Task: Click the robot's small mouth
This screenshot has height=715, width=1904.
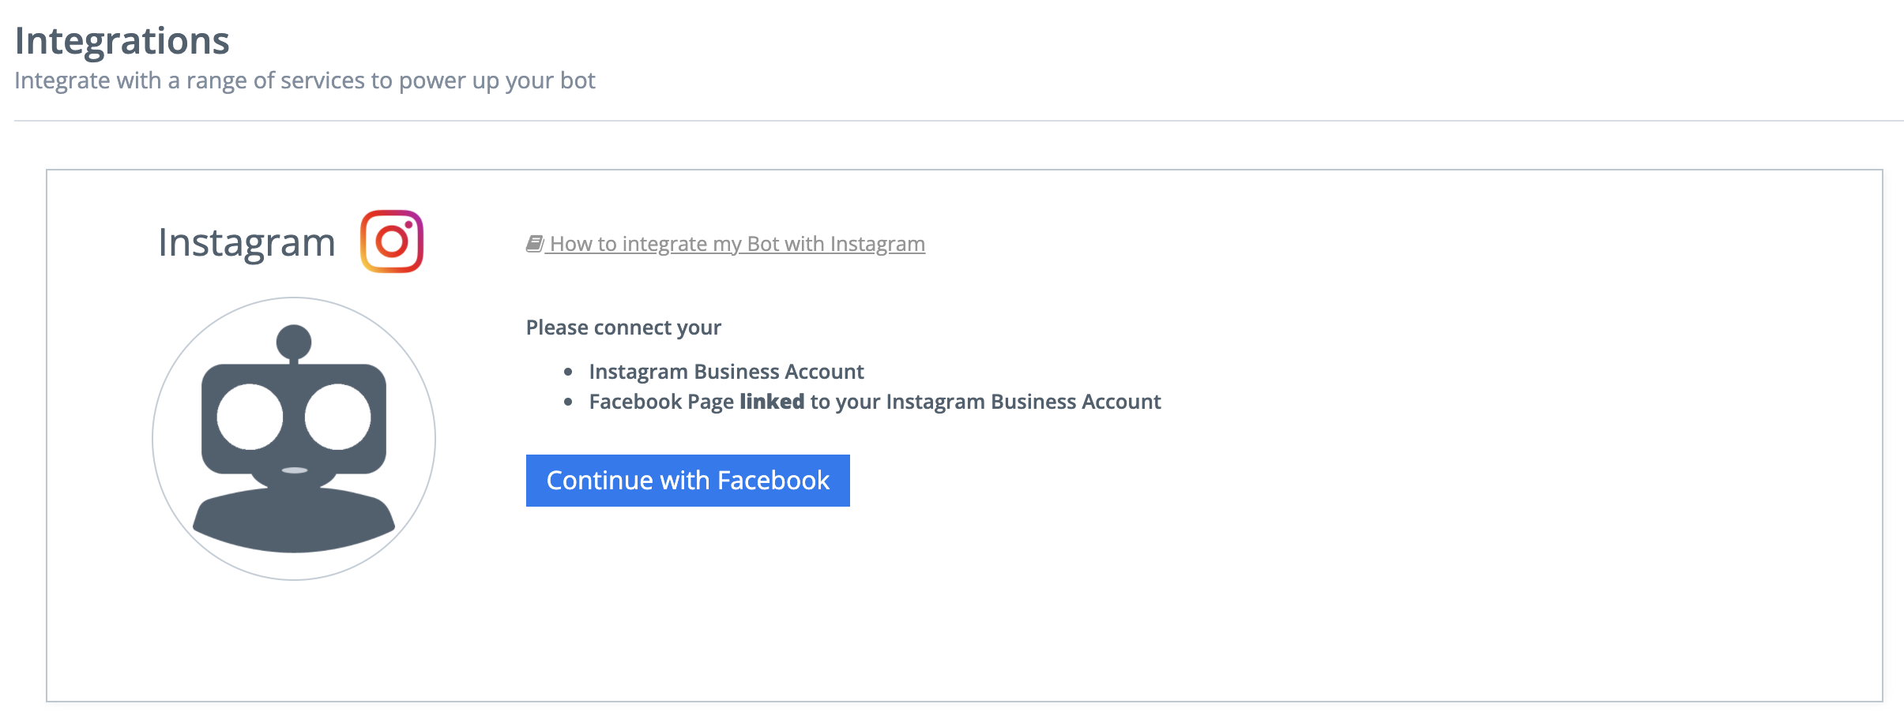Action: click(295, 470)
